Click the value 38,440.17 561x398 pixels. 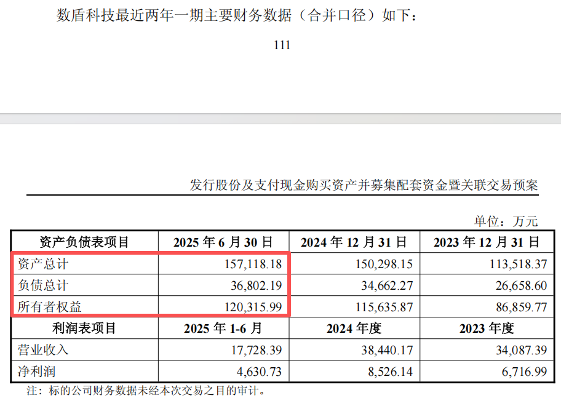[387, 350]
